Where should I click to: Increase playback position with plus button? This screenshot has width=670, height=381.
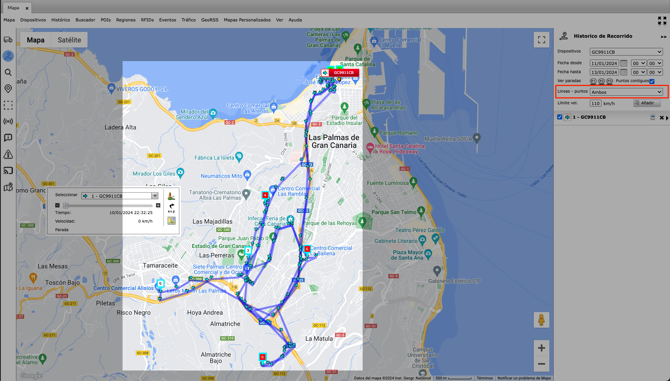(158, 205)
